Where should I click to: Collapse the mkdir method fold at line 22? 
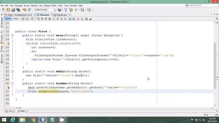coord(12,71)
